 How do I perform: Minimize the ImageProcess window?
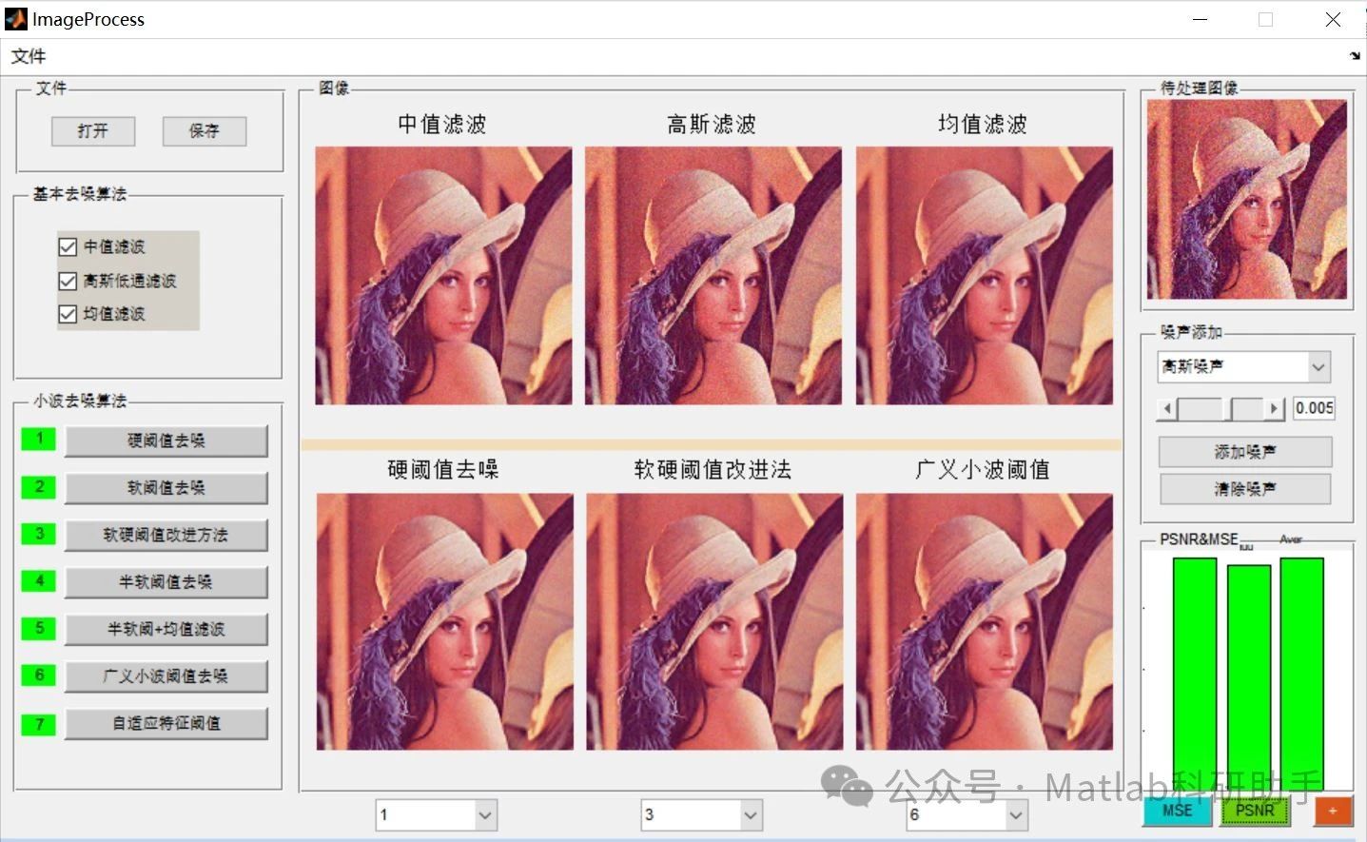[1201, 19]
